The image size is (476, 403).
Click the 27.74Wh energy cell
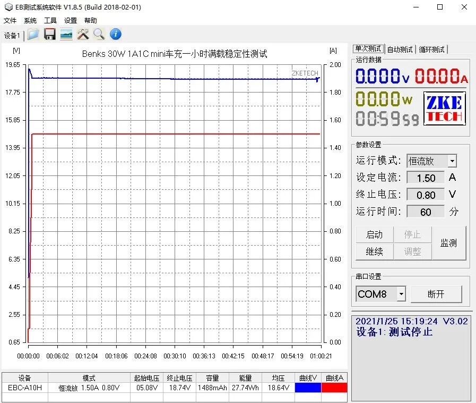click(x=245, y=388)
